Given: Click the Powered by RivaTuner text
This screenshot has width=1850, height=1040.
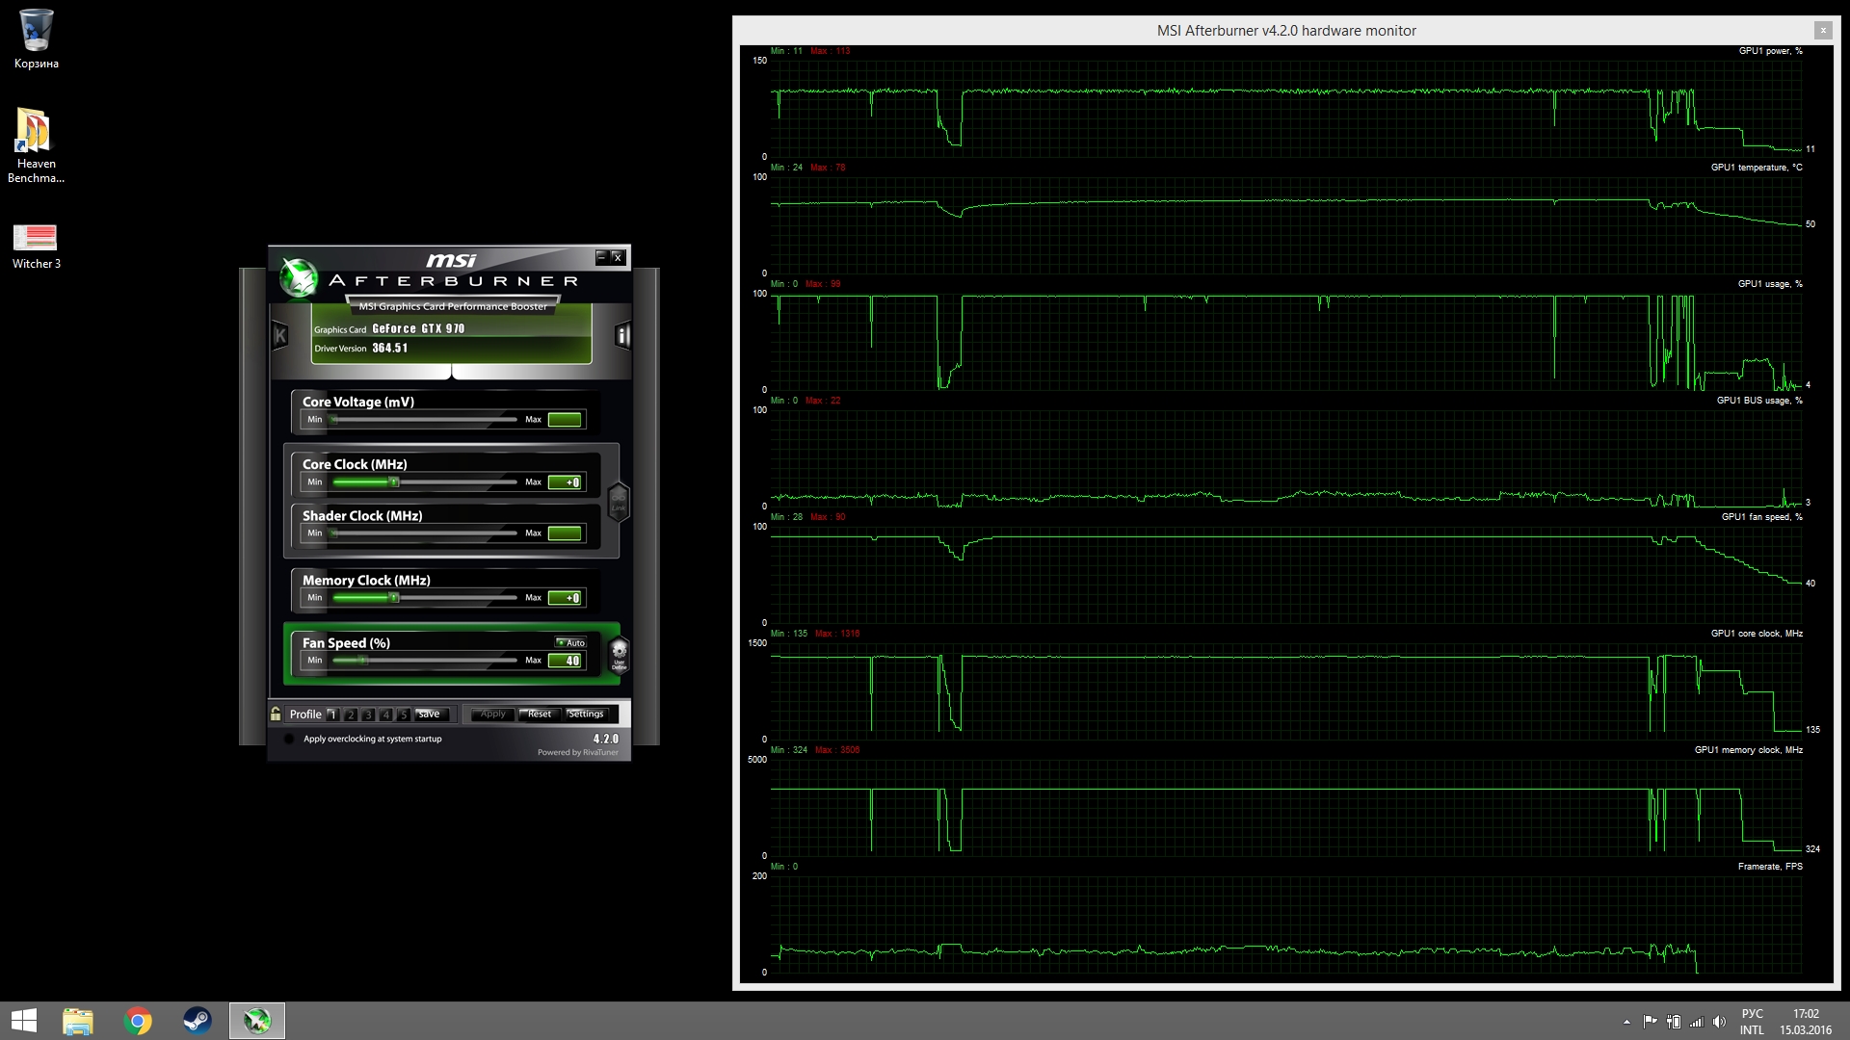Looking at the screenshot, I should (x=578, y=752).
